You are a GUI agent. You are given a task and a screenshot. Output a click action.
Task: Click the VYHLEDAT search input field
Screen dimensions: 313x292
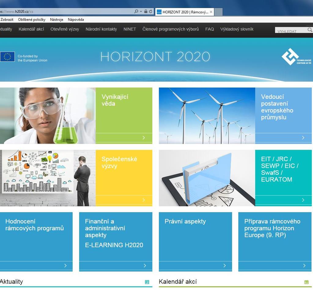coord(291,30)
